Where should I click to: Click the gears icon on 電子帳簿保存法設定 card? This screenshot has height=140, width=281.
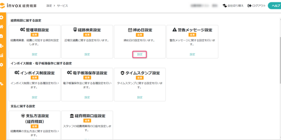[69, 73]
